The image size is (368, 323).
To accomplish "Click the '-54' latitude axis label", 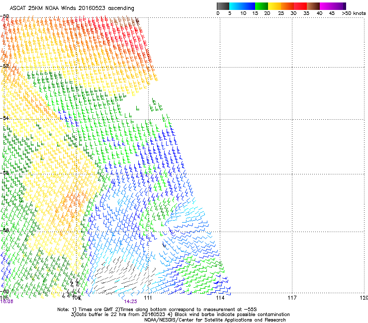I will point(4,118).
